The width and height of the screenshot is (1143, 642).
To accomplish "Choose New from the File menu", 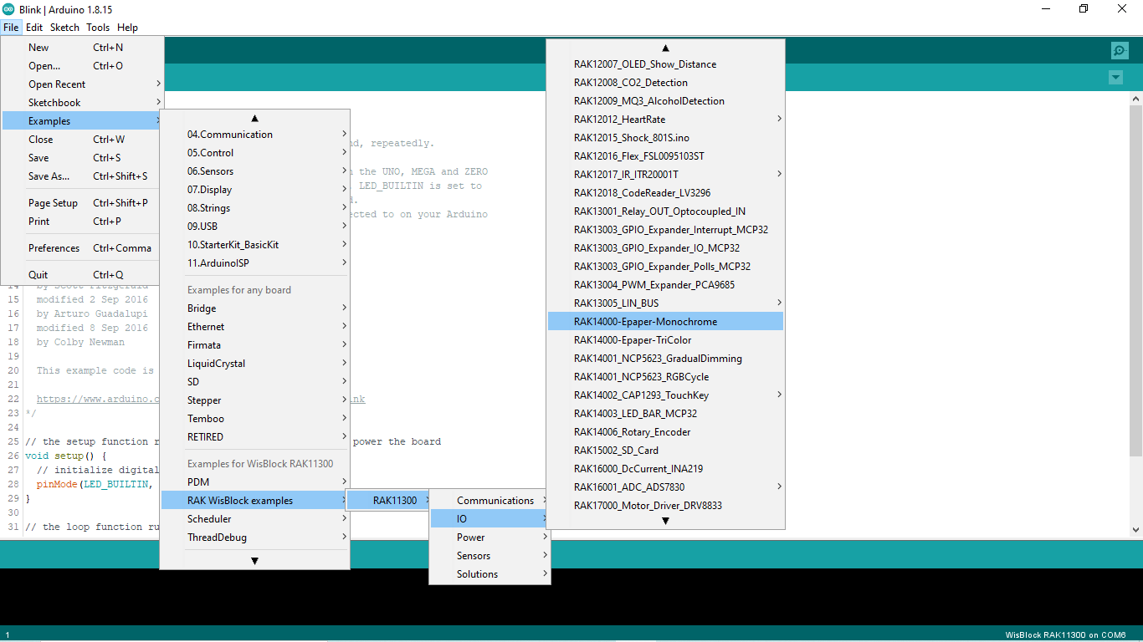I will pos(82,48).
